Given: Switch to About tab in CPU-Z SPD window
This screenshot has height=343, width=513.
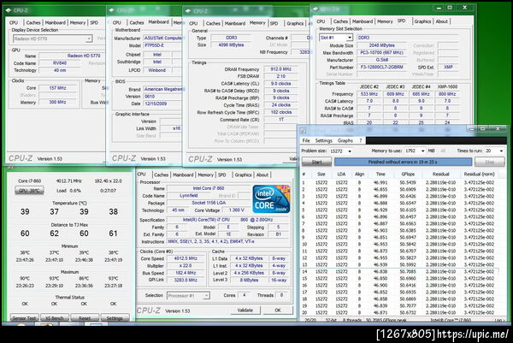Looking at the screenshot, I should tap(441, 21).
